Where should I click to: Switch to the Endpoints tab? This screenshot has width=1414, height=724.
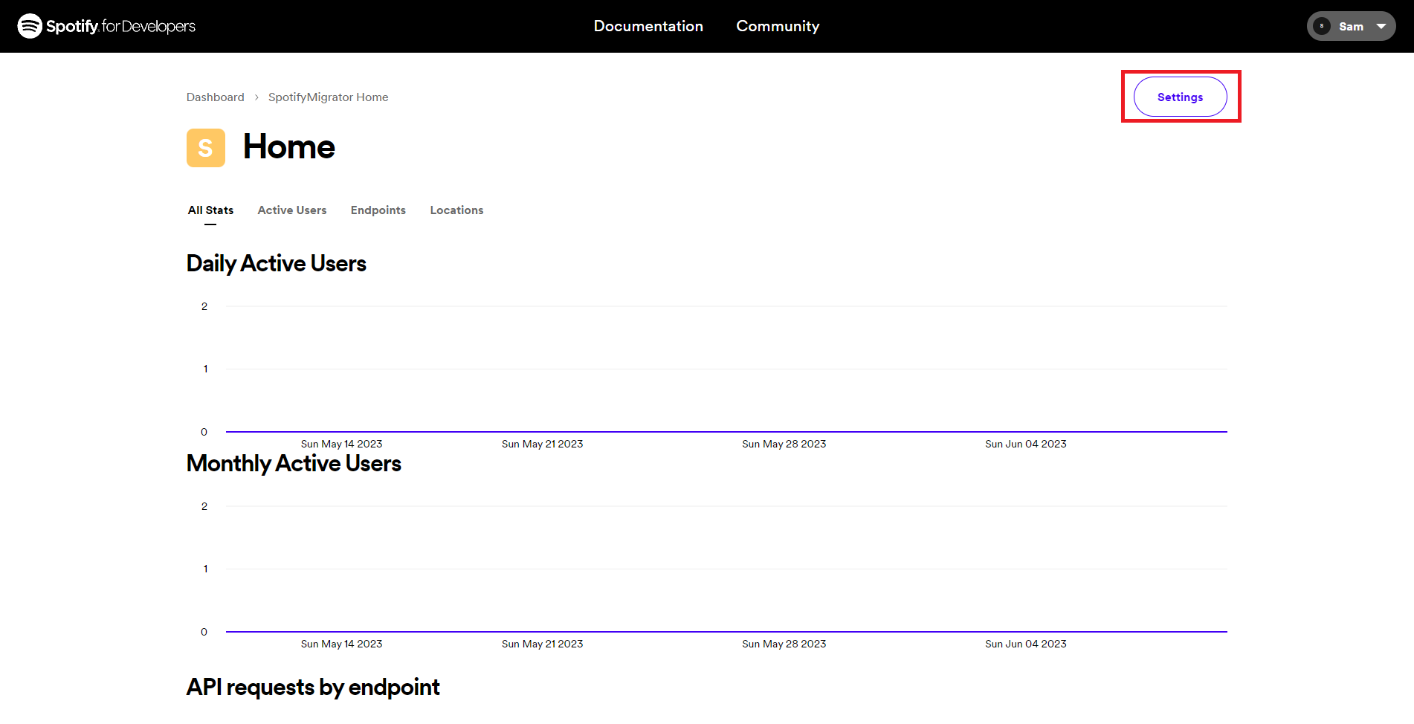click(x=378, y=210)
